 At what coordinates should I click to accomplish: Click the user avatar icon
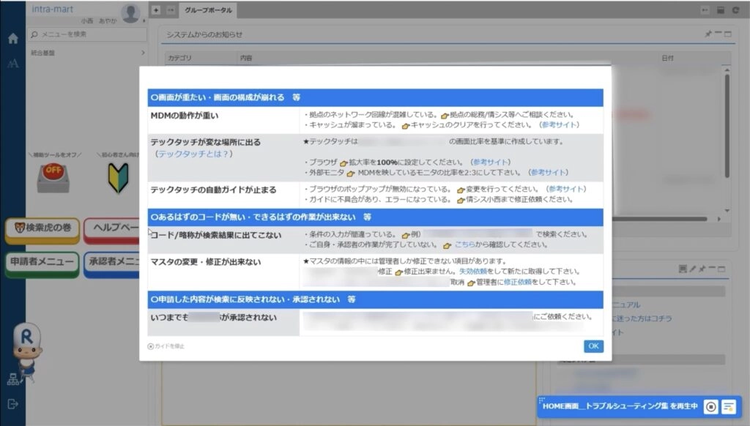tap(130, 13)
